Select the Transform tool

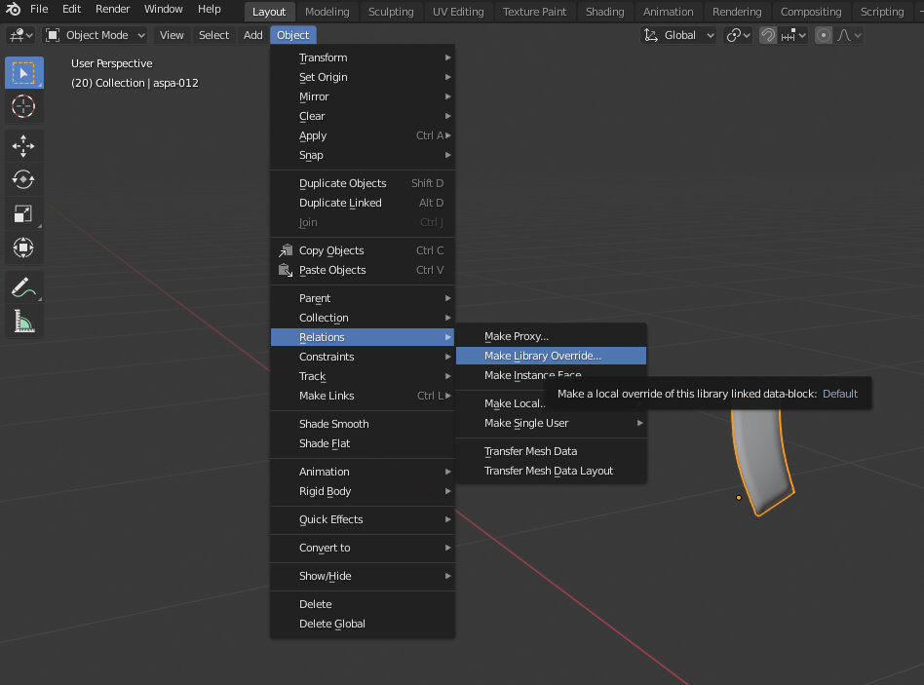23,247
